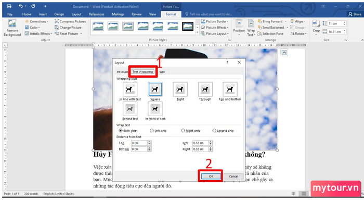The height and width of the screenshot is (201, 364).
Task: Click the Redo icon
Action: pos(33,6)
